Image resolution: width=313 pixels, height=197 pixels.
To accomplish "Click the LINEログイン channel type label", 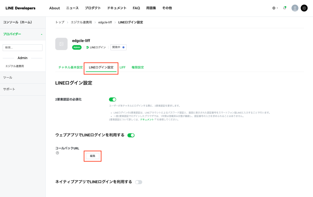I will point(96,47).
